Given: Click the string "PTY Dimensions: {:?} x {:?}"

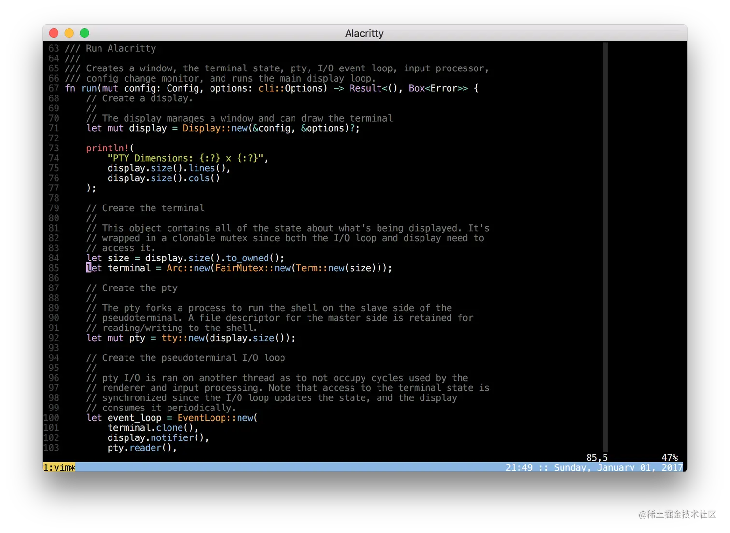Looking at the screenshot, I should [x=185, y=158].
